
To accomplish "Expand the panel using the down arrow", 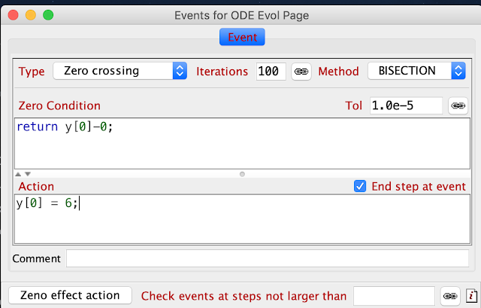I will 28,174.
